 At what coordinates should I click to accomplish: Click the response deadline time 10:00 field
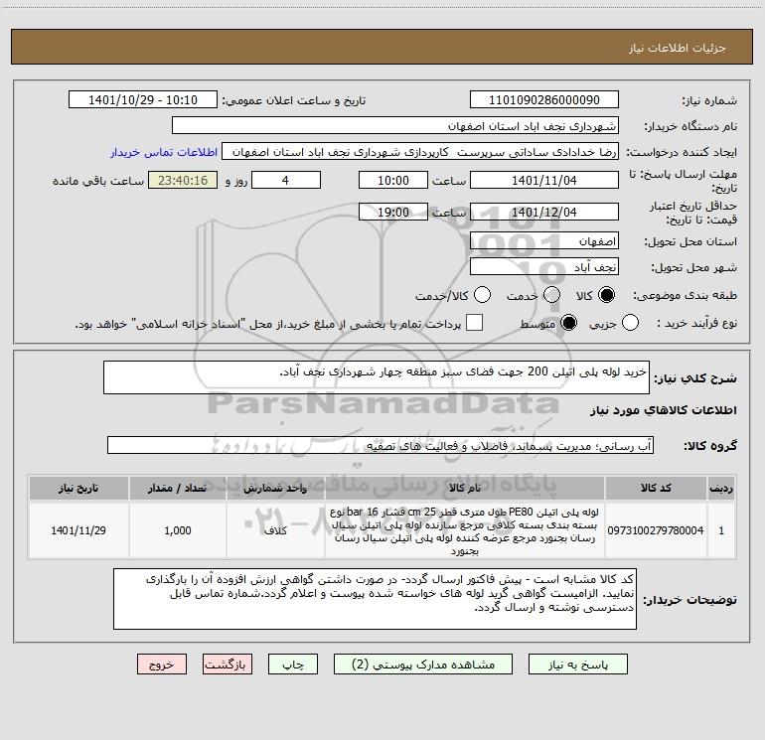coord(393,180)
